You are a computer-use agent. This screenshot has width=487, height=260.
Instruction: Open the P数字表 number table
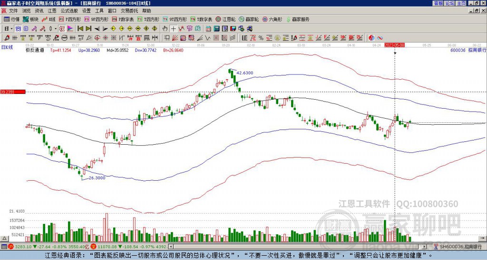[x=123, y=19]
